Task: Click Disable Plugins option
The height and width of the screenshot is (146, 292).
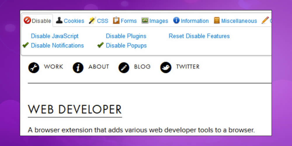Action: (x=126, y=36)
